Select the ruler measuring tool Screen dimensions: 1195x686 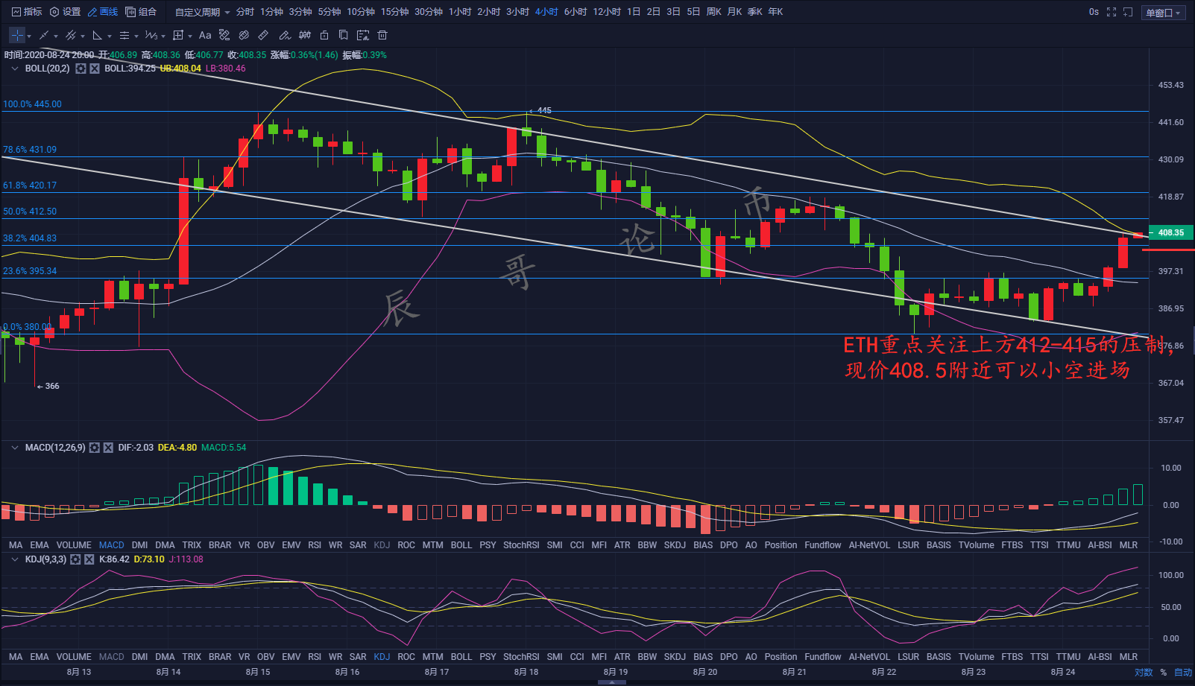click(x=263, y=35)
